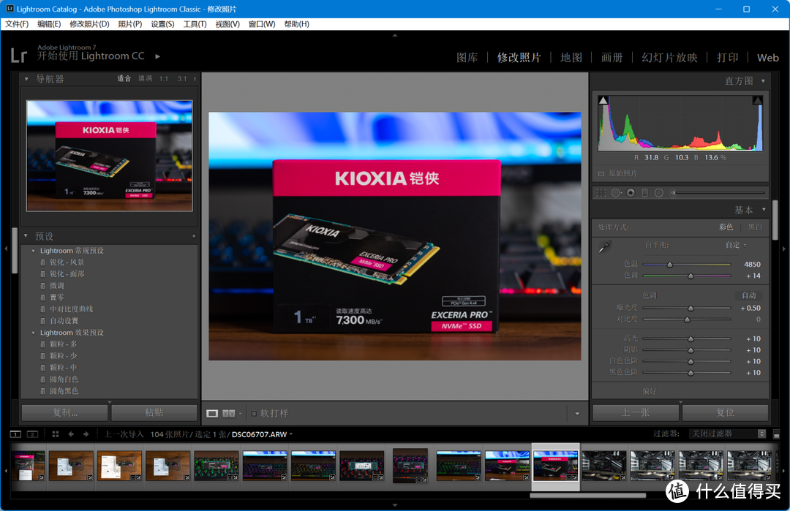790x511 pixels.
Task: Select the Red Eye Correction tool
Action: pyautogui.click(x=630, y=192)
